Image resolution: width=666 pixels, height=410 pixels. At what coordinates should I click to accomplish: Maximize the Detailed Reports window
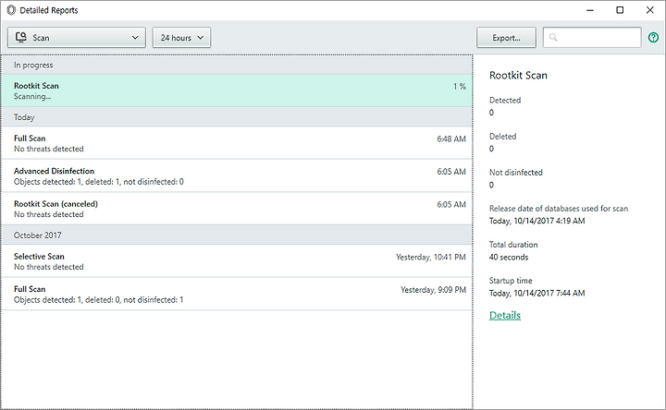pyautogui.click(x=620, y=10)
